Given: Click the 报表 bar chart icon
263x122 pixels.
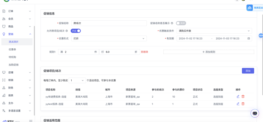Looking at the screenshot, I should pyautogui.click(x=4, y=95).
